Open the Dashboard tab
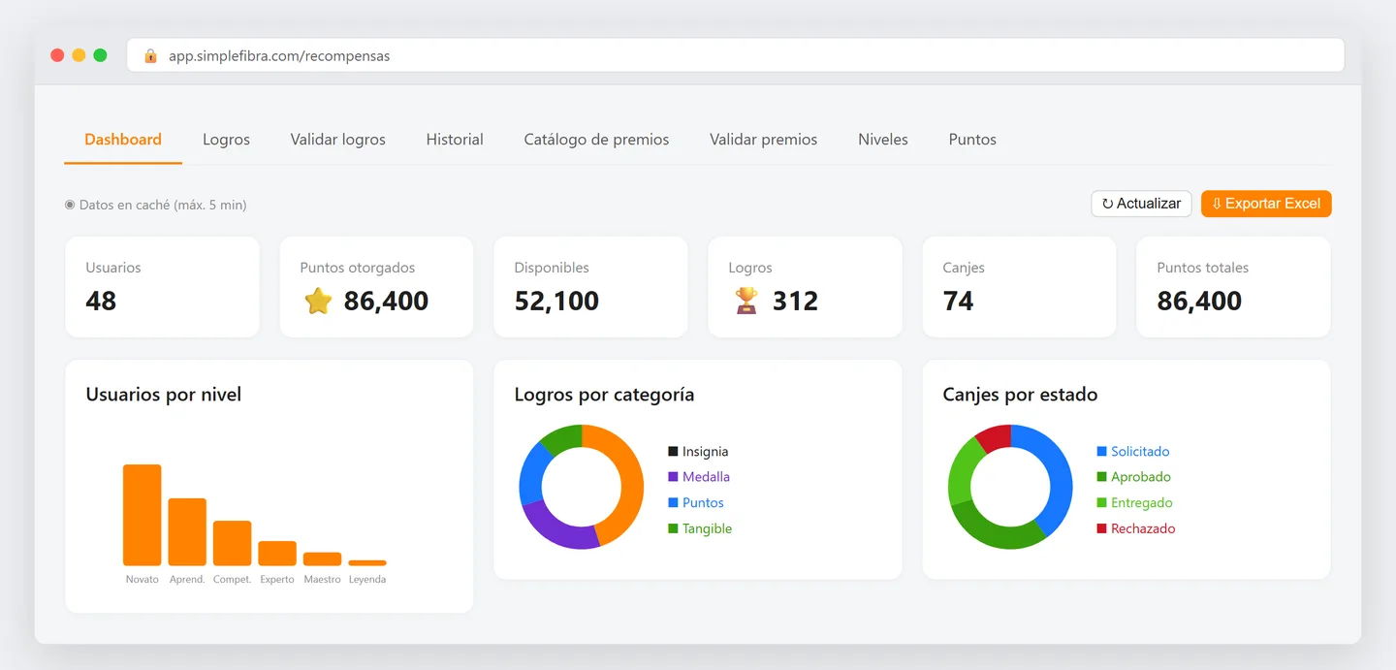This screenshot has height=670, width=1396. (x=123, y=140)
